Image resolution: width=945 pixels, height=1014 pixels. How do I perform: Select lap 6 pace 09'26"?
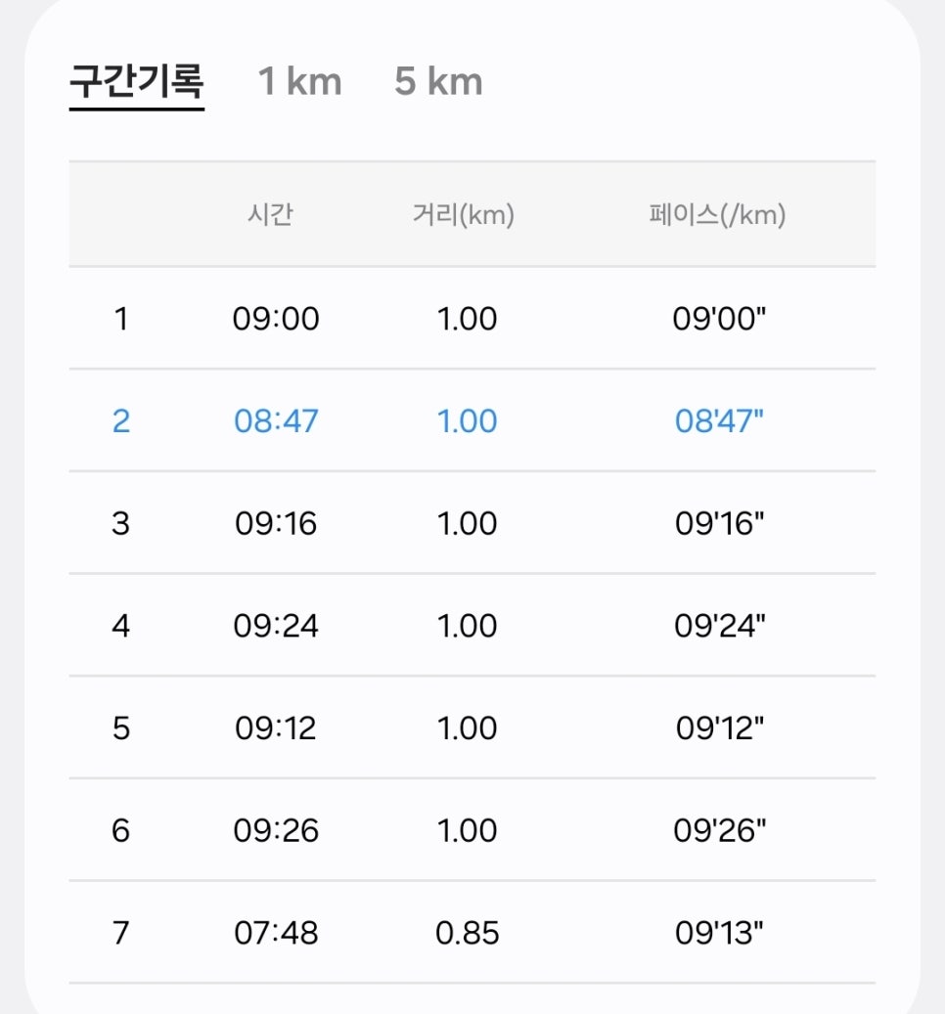coord(719,830)
